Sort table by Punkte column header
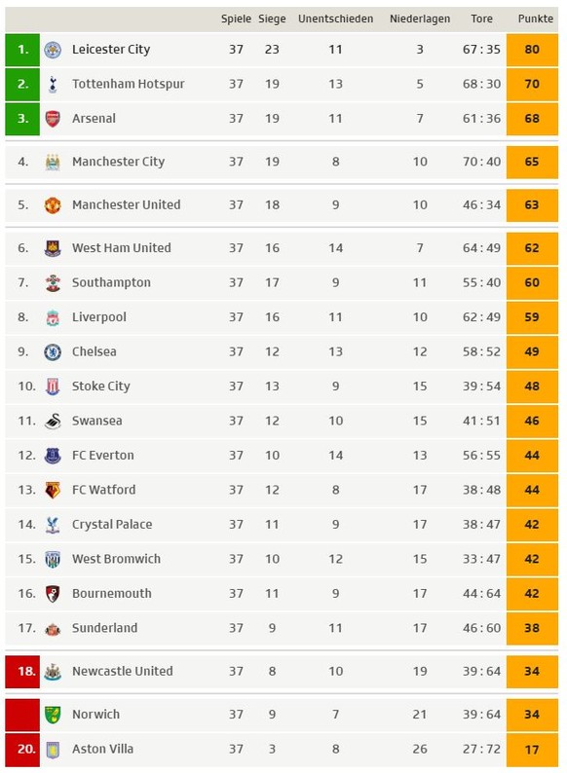This screenshot has width=567, height=773. [x=536, y=18]
